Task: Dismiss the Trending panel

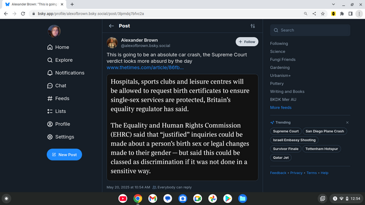Action: [347, 122]
